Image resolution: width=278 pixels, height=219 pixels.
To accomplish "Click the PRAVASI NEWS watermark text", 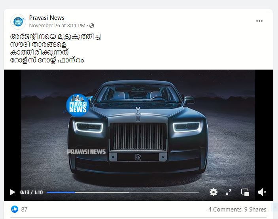I will tap(87, 152).
